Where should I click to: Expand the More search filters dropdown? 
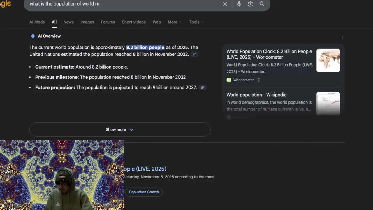pyautogui.click(x=175, y=22)
